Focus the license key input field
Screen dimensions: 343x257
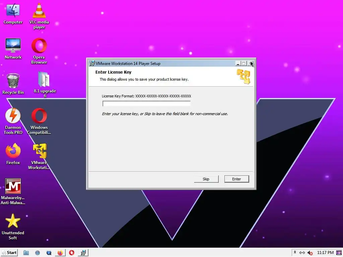coord(147,104)
